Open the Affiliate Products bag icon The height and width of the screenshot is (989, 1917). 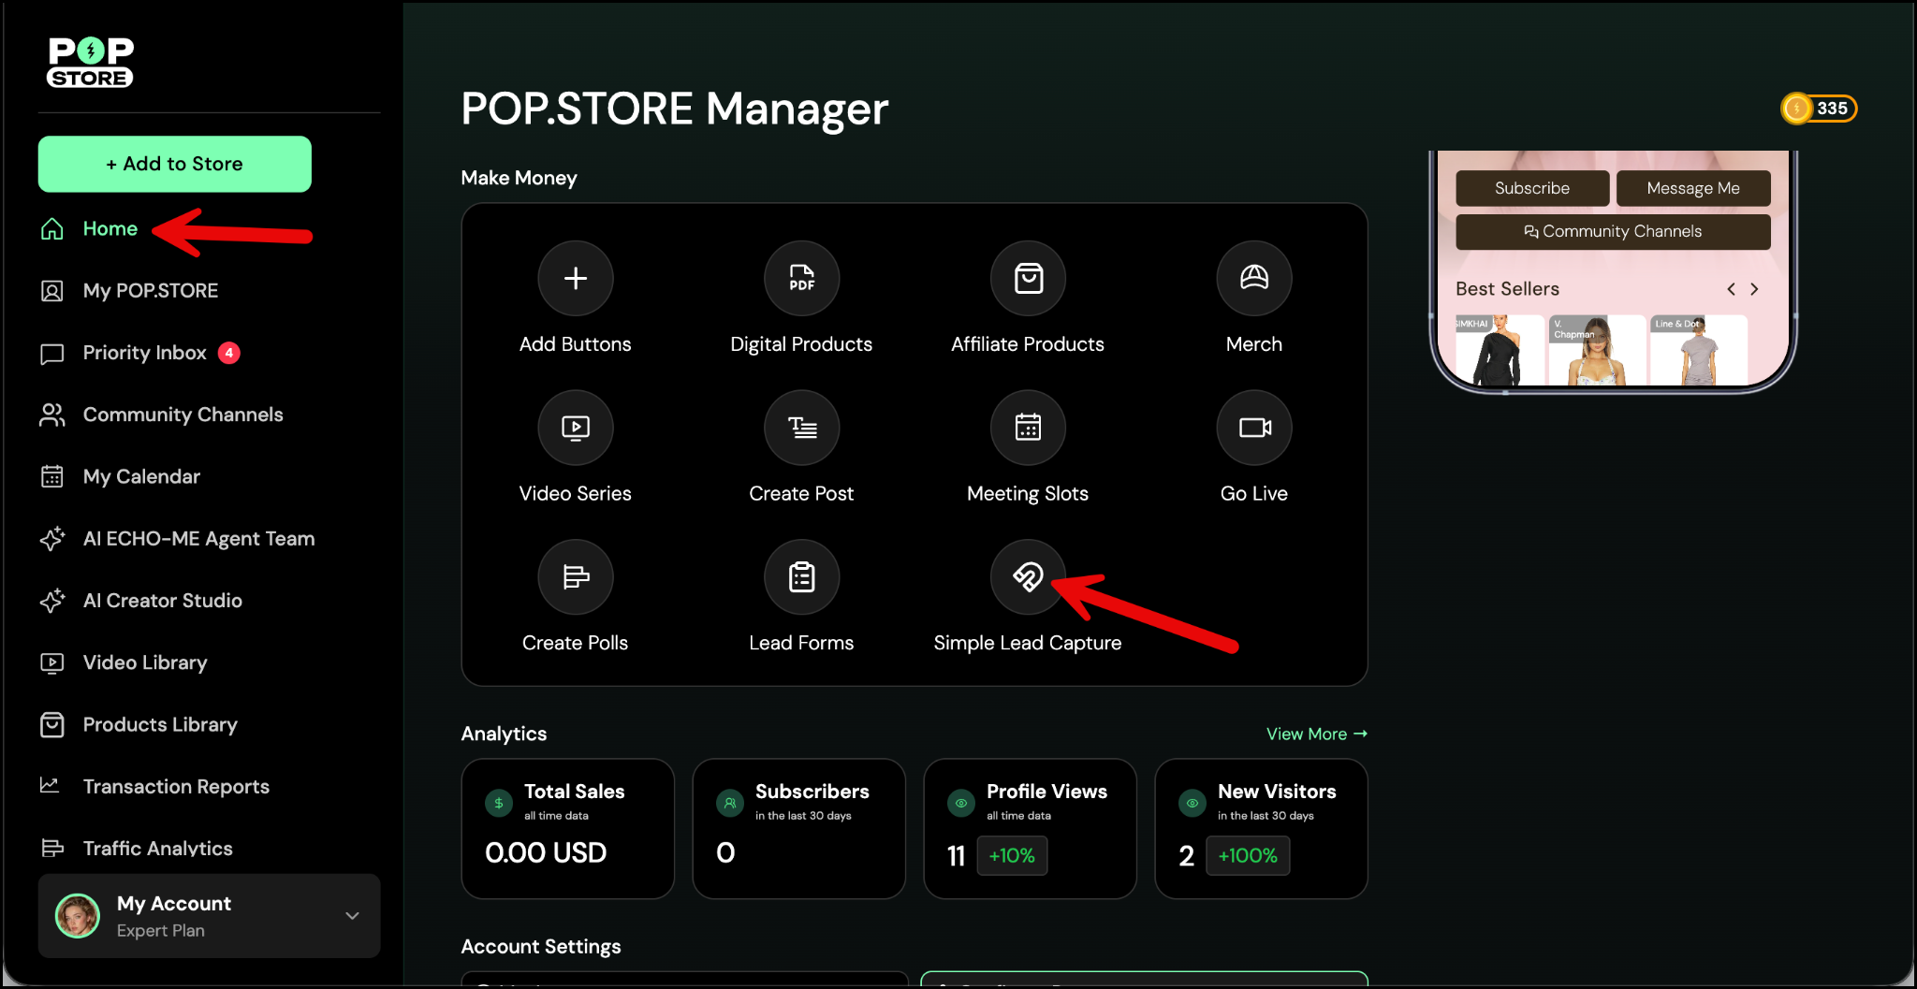coord(1028,278)
